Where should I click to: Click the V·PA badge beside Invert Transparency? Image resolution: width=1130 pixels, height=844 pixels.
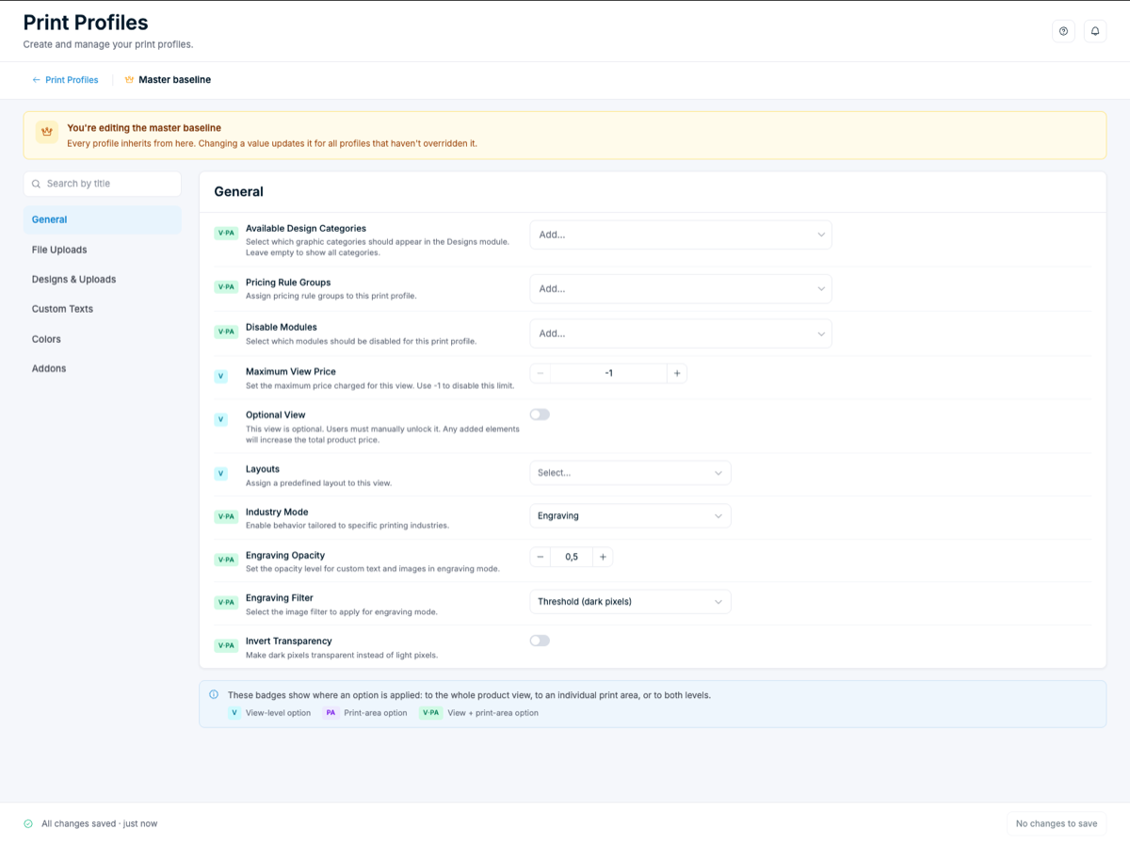(x=226, y=645)
